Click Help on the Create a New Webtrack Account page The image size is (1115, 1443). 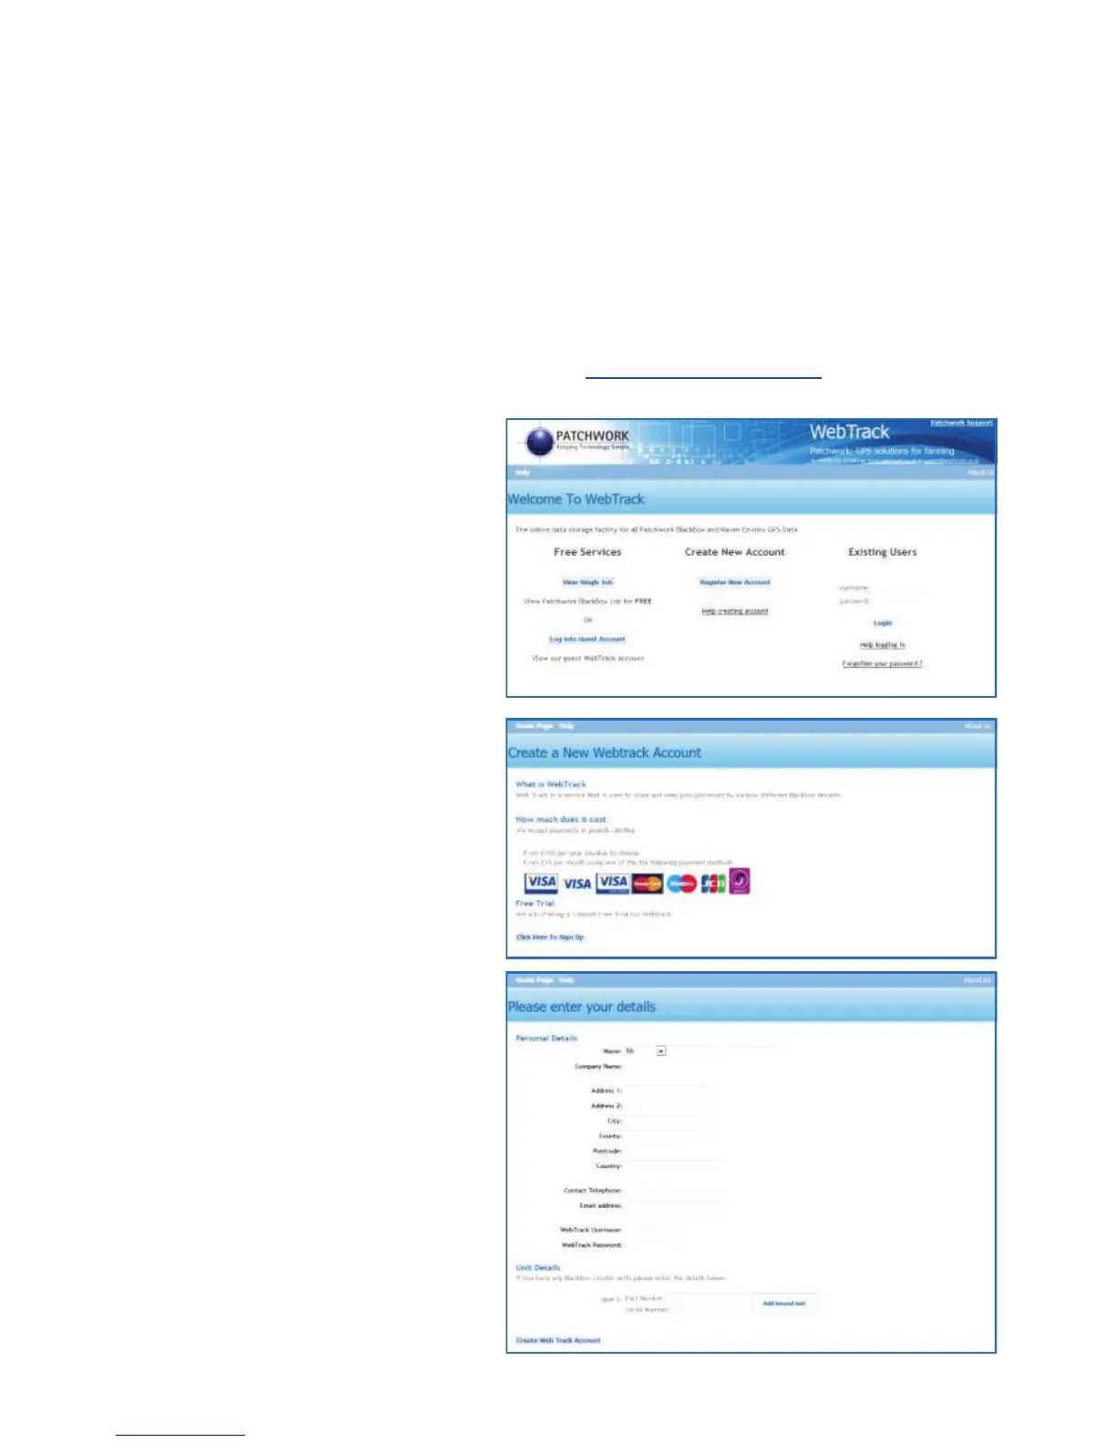(x=567, y=726)
